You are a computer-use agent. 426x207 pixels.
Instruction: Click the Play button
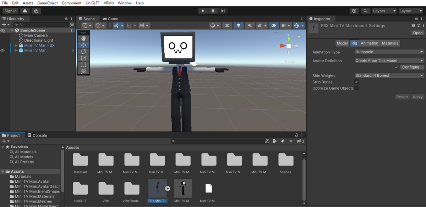pos(203,11)
